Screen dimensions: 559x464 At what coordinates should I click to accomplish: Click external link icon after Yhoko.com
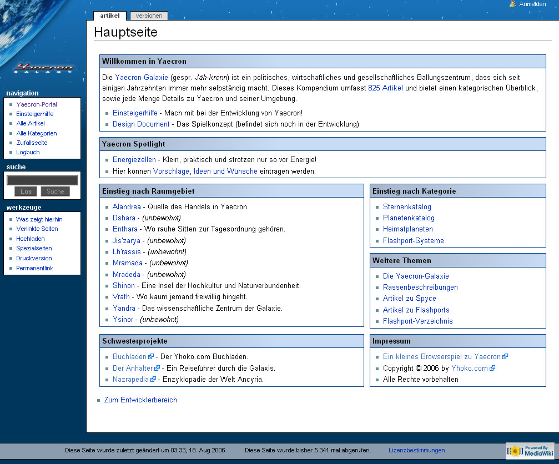point(492,368)
